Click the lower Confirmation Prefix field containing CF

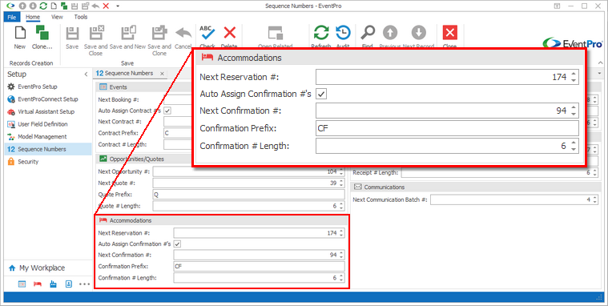(x=259, y=267)
